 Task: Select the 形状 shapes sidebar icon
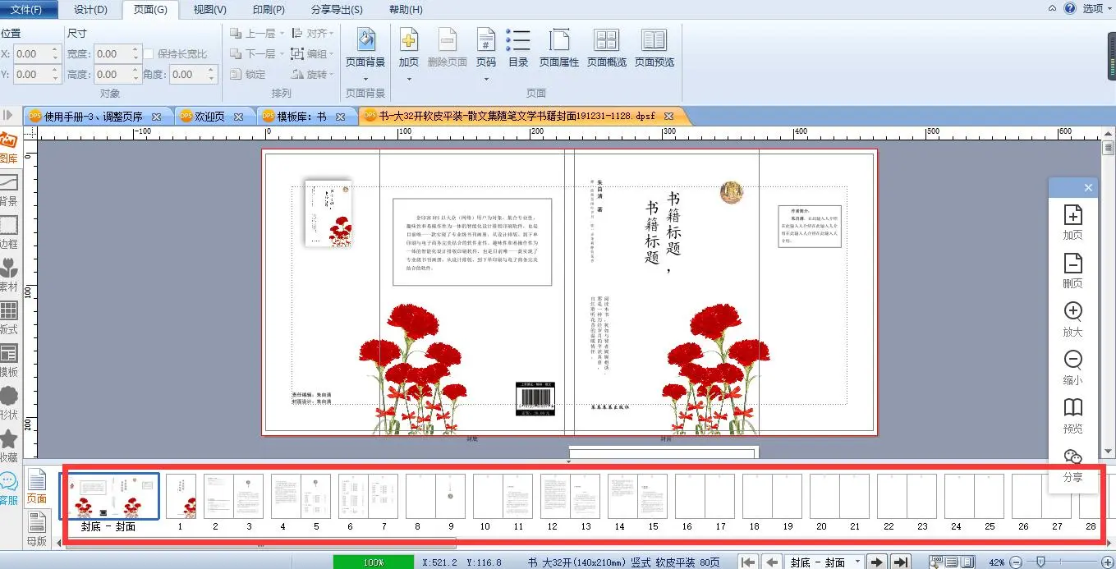9,402
